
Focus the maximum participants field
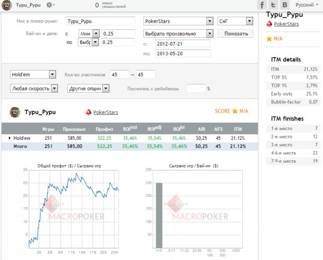pos(146,75)
